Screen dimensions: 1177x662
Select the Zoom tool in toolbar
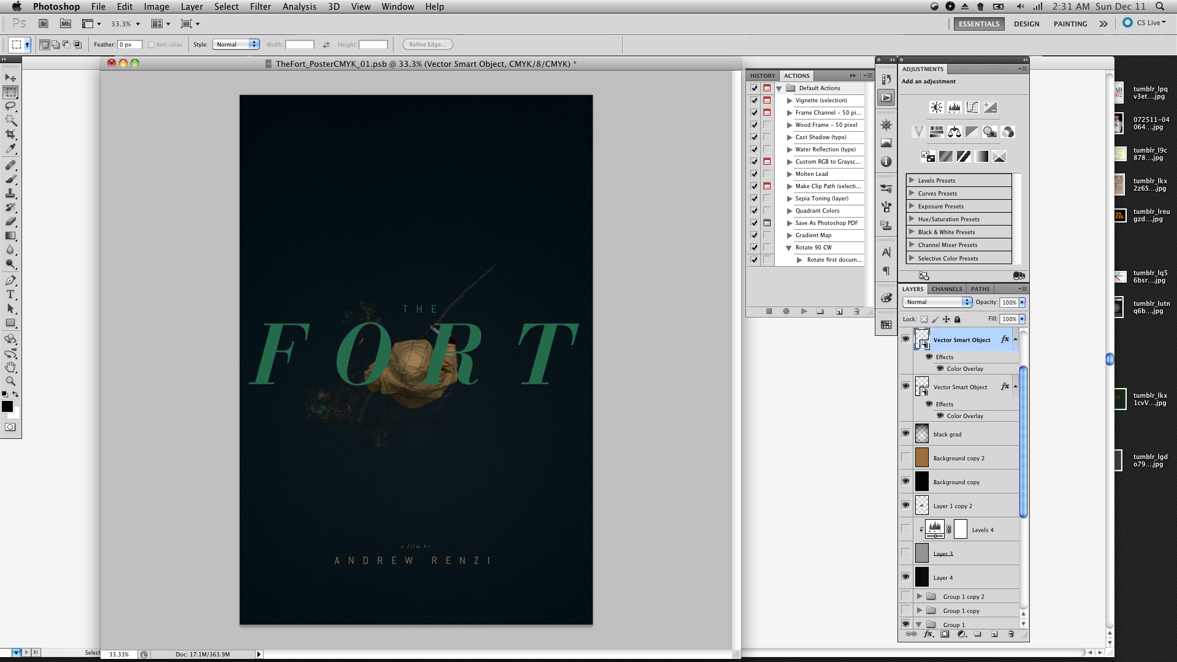click(x=10, y=381)
